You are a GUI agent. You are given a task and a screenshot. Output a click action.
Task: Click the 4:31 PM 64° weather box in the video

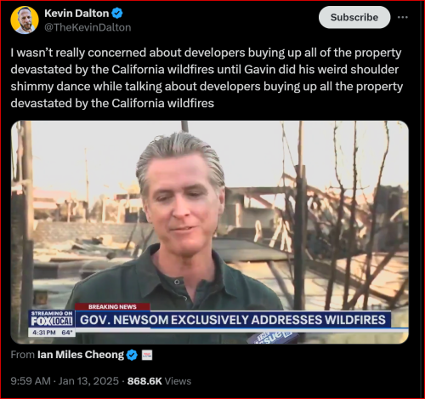pyautogui.click(x=52, y=332)
